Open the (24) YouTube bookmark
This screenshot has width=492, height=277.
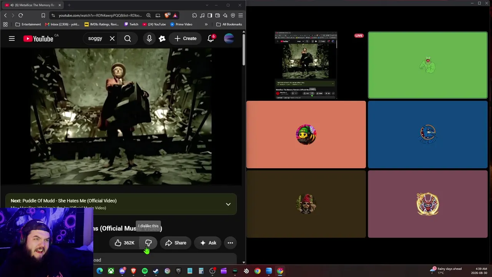click(x=154, y=24)
